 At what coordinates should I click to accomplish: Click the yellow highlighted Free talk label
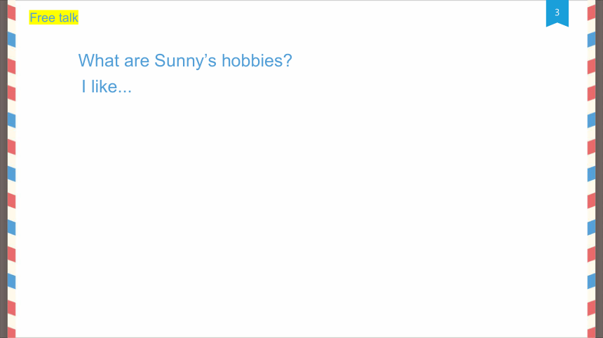click(x=54, y=17)
